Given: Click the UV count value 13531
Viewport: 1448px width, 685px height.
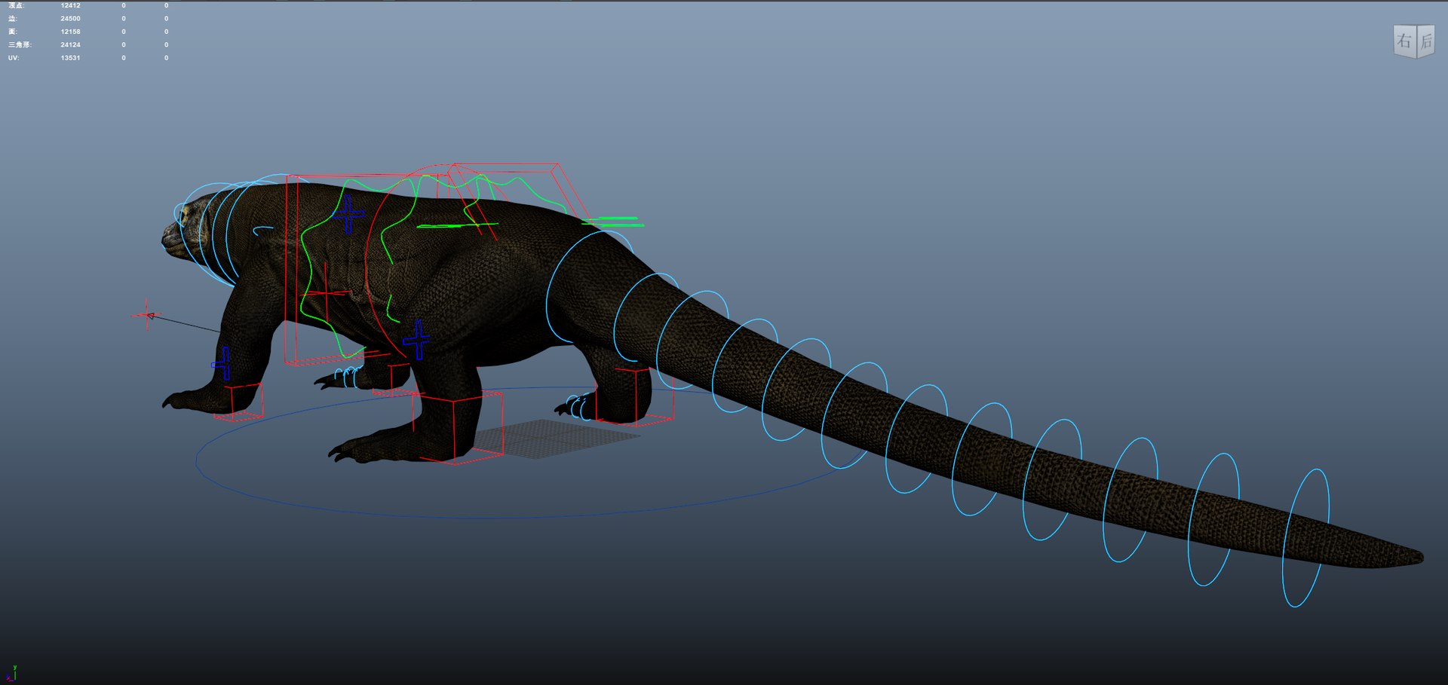Looking at the screenshot, I should pyautogui.click(x=70, y=58).
